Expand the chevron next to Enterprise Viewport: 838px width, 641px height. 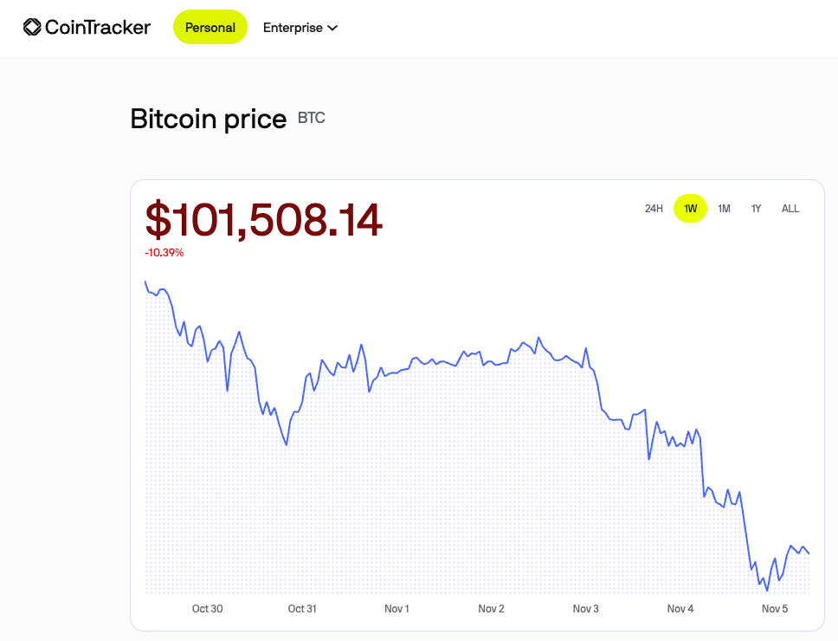point(332,28)
